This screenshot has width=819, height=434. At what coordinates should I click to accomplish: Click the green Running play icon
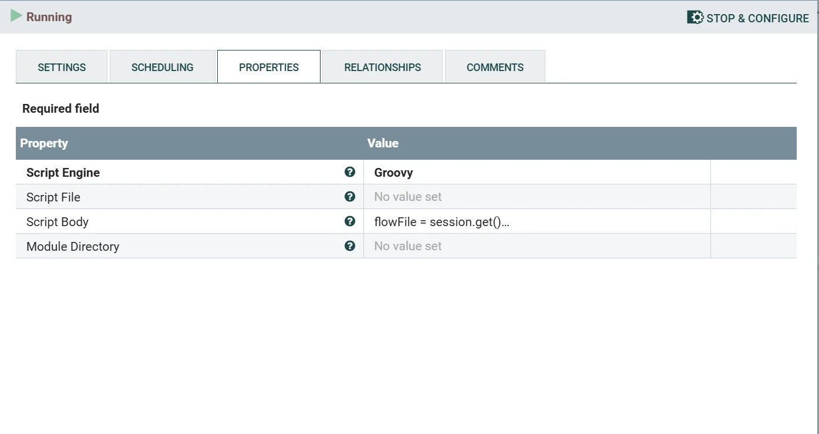coord(16,16)
